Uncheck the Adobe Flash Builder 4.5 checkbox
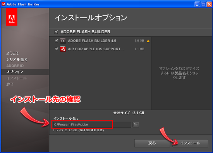The height and width of the screenshot is (153, 213). point(57,41)
